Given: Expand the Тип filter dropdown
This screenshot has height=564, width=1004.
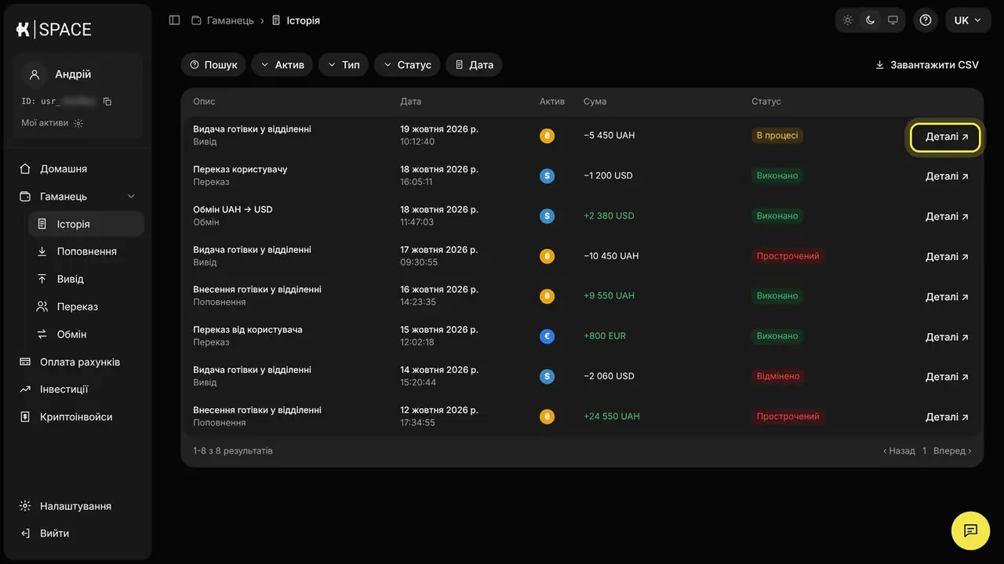Looking at the screenshot, I should pyautogui.click(x=344, y=65).
